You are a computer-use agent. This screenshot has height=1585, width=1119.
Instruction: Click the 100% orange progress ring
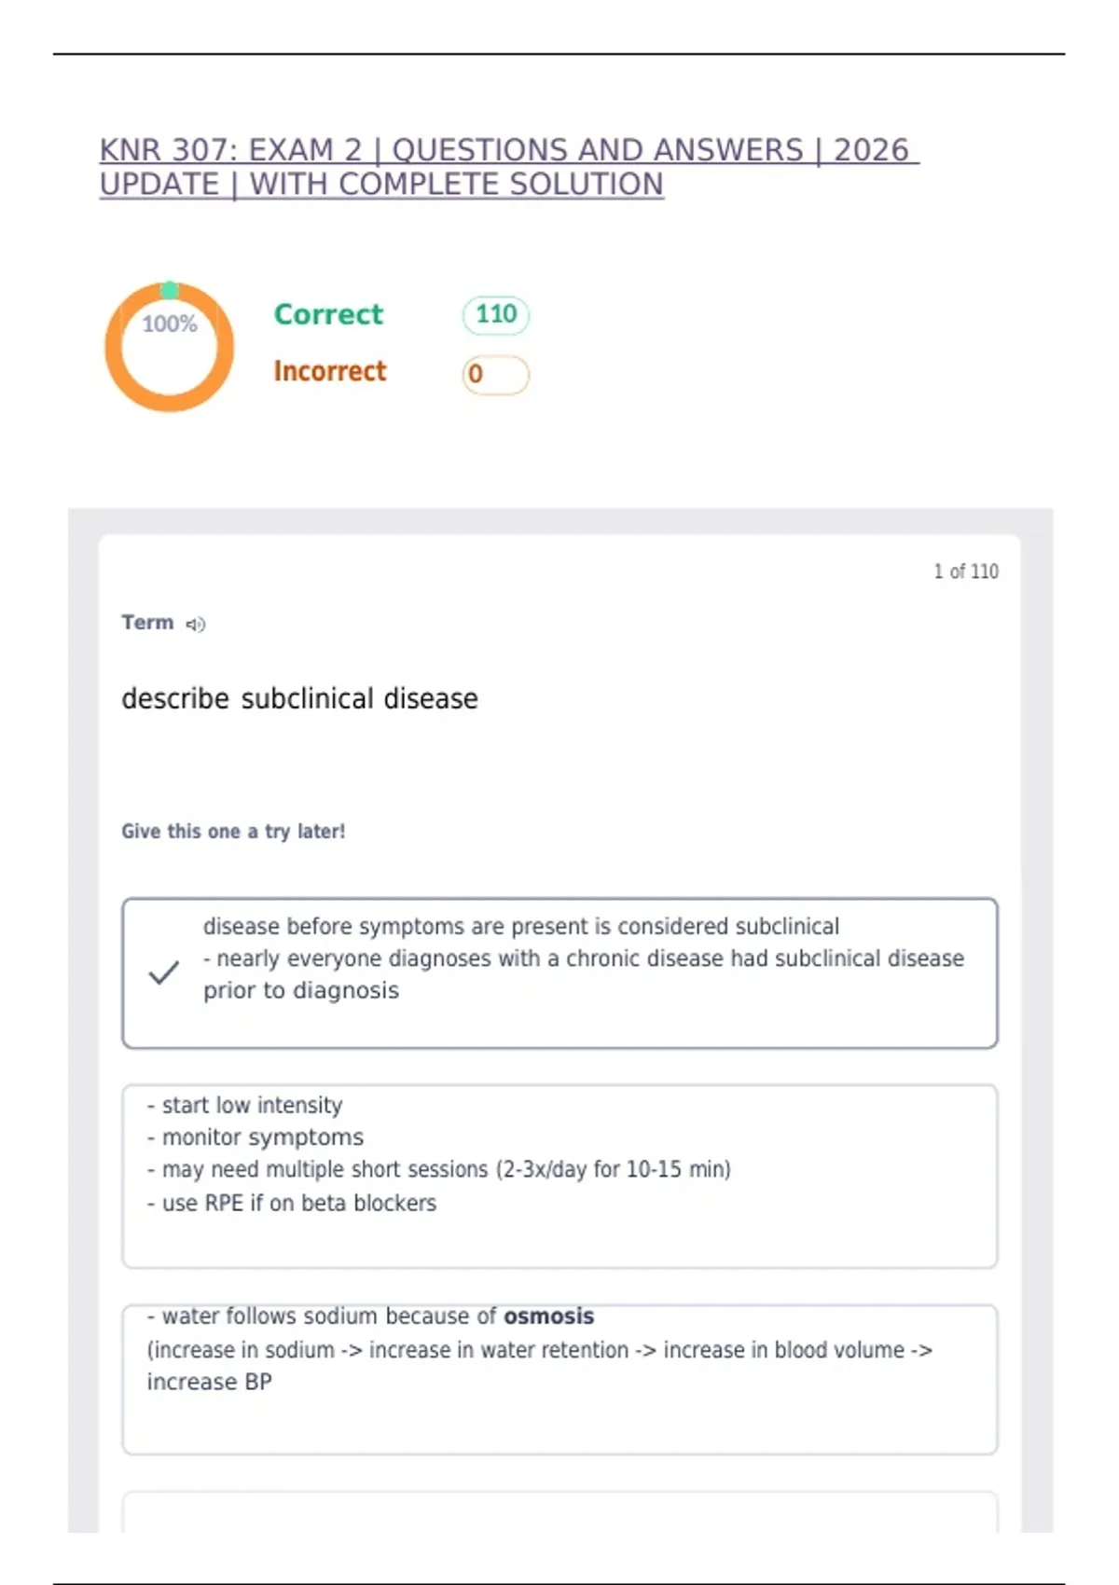(x=169, y=347)
